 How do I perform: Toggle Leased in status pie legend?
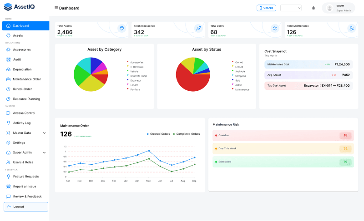click(238, 67)
